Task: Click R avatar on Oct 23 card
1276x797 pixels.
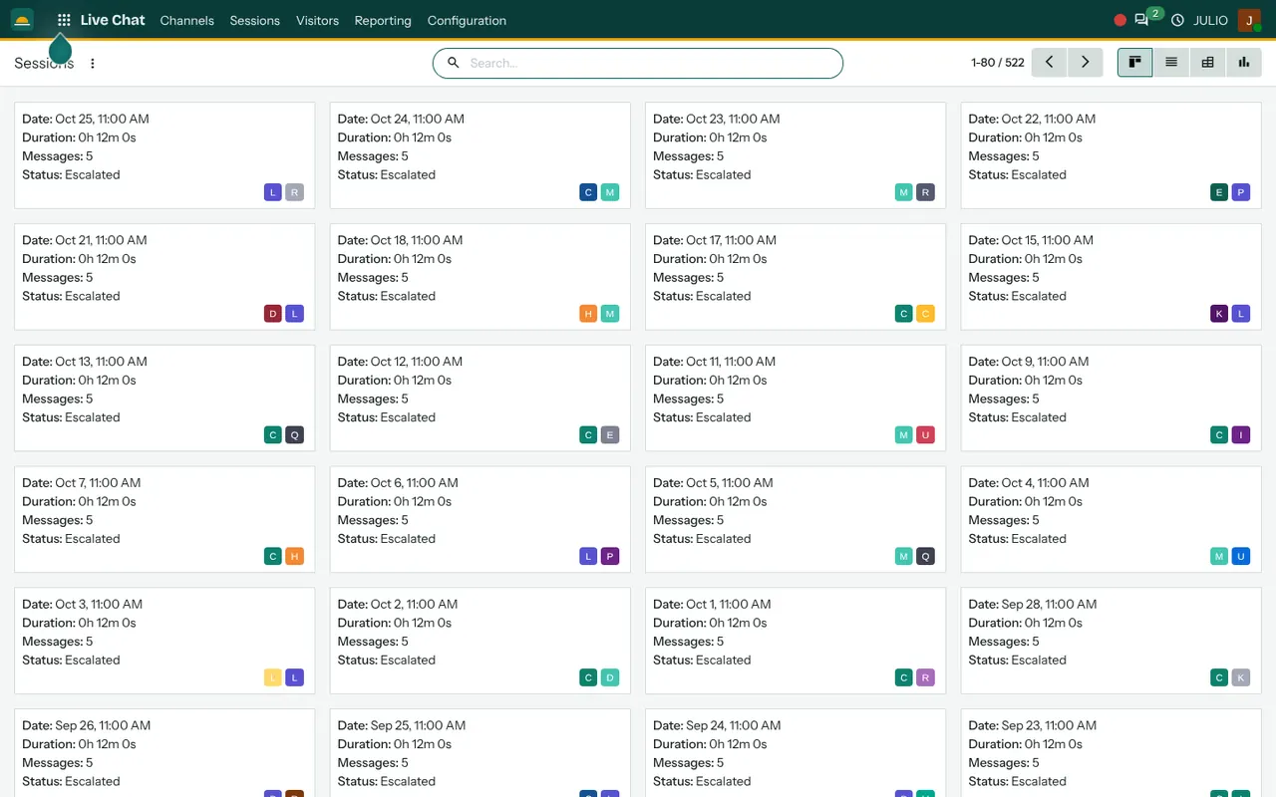Action: (x=925, y=192)
